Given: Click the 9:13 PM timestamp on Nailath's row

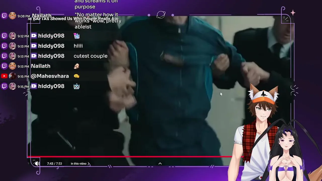Looking at the screenshot, I should (x=23, y=66).
